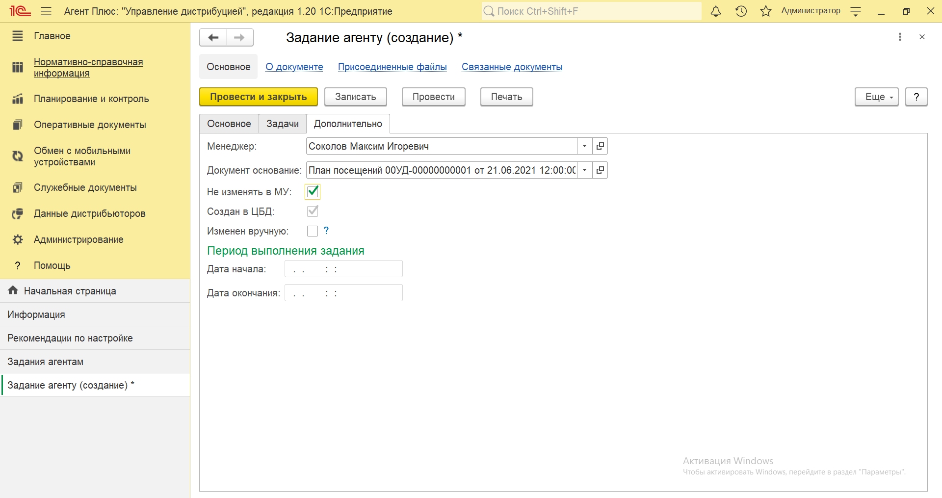
Task: Click the Планирование и контроль chart icon
Action: (x=18, y=99)
